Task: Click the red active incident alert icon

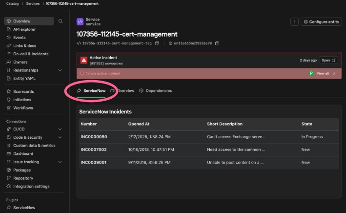Action: point(84,60)
